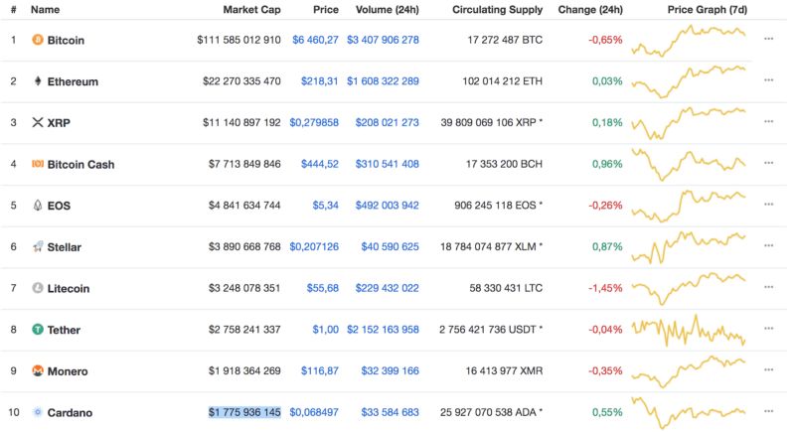795x432 pixels.
Task: View the Bitcoin 7-day price graph
Action: pyautogui.click(x=689, y=40)
